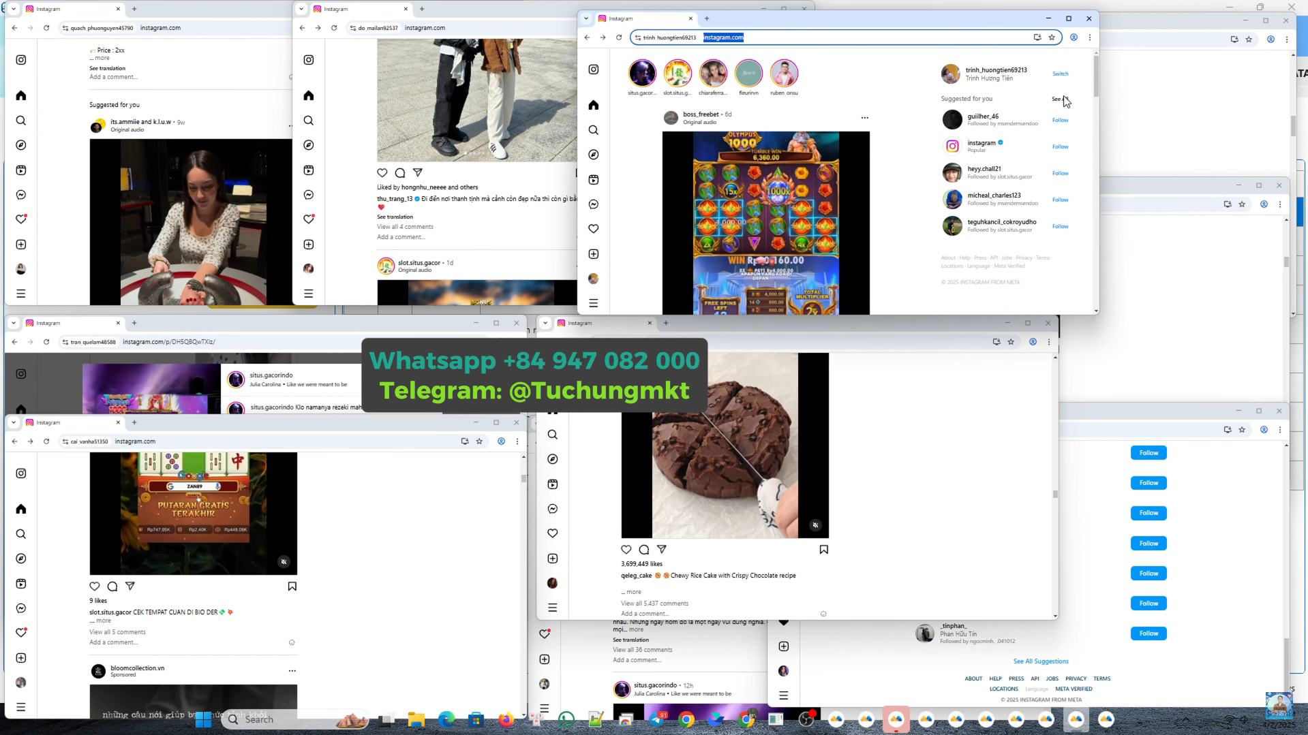The width and height of the screenshot is (1308, 735).
Task: Follow micheal_charles123 from suggestions
Action: coord(1060,200)
